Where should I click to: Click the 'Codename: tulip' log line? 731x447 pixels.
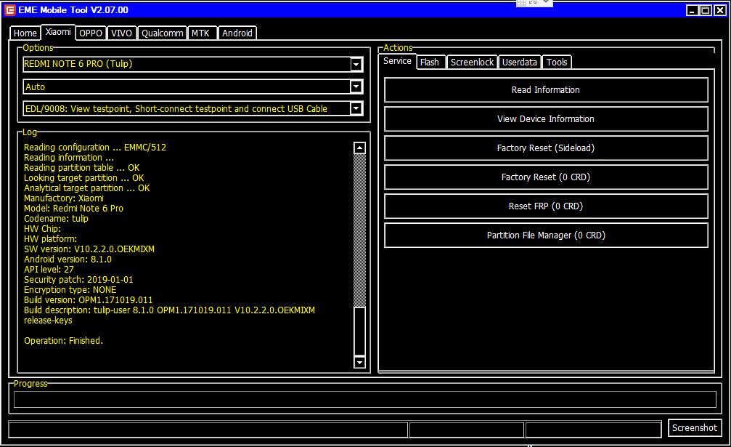click(56, 218)
